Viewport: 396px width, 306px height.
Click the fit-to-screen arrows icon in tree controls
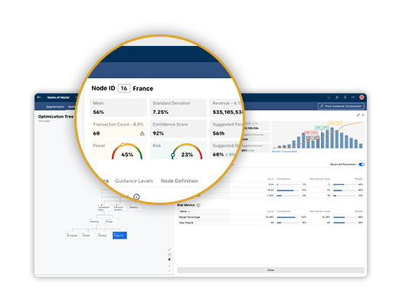coord(169,249)
